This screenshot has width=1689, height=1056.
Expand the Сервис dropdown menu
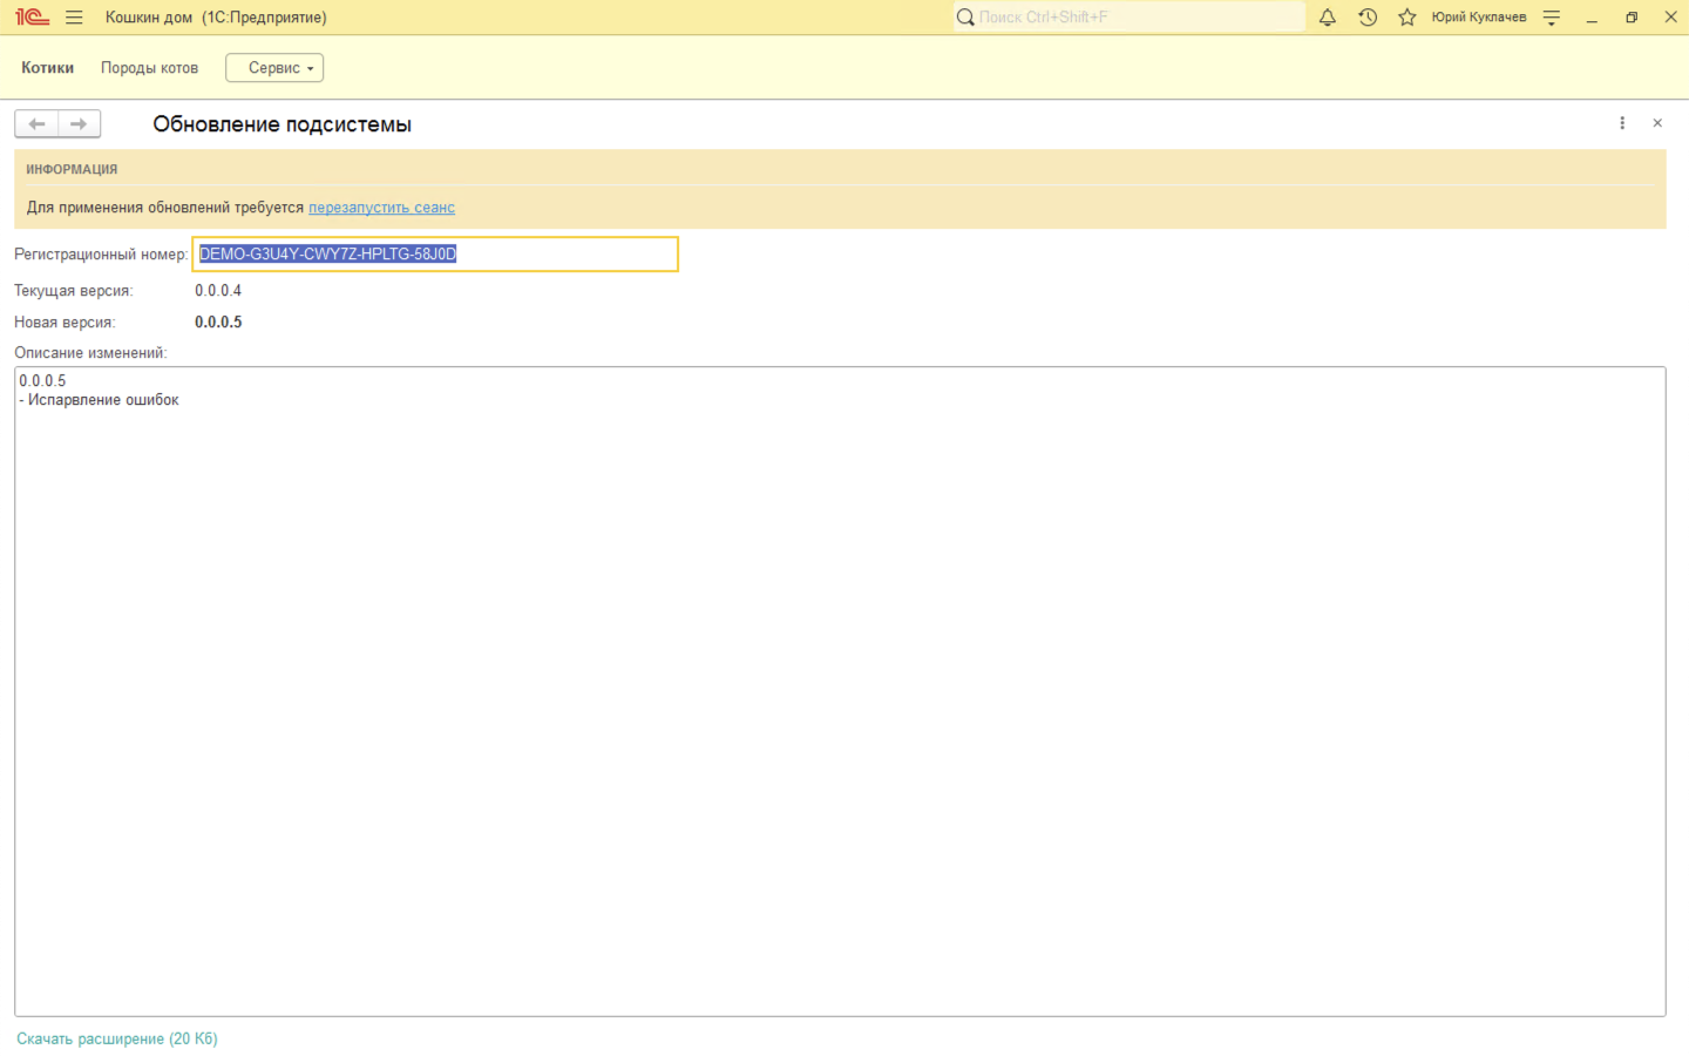pyautogui.click(x=274, y=67)
